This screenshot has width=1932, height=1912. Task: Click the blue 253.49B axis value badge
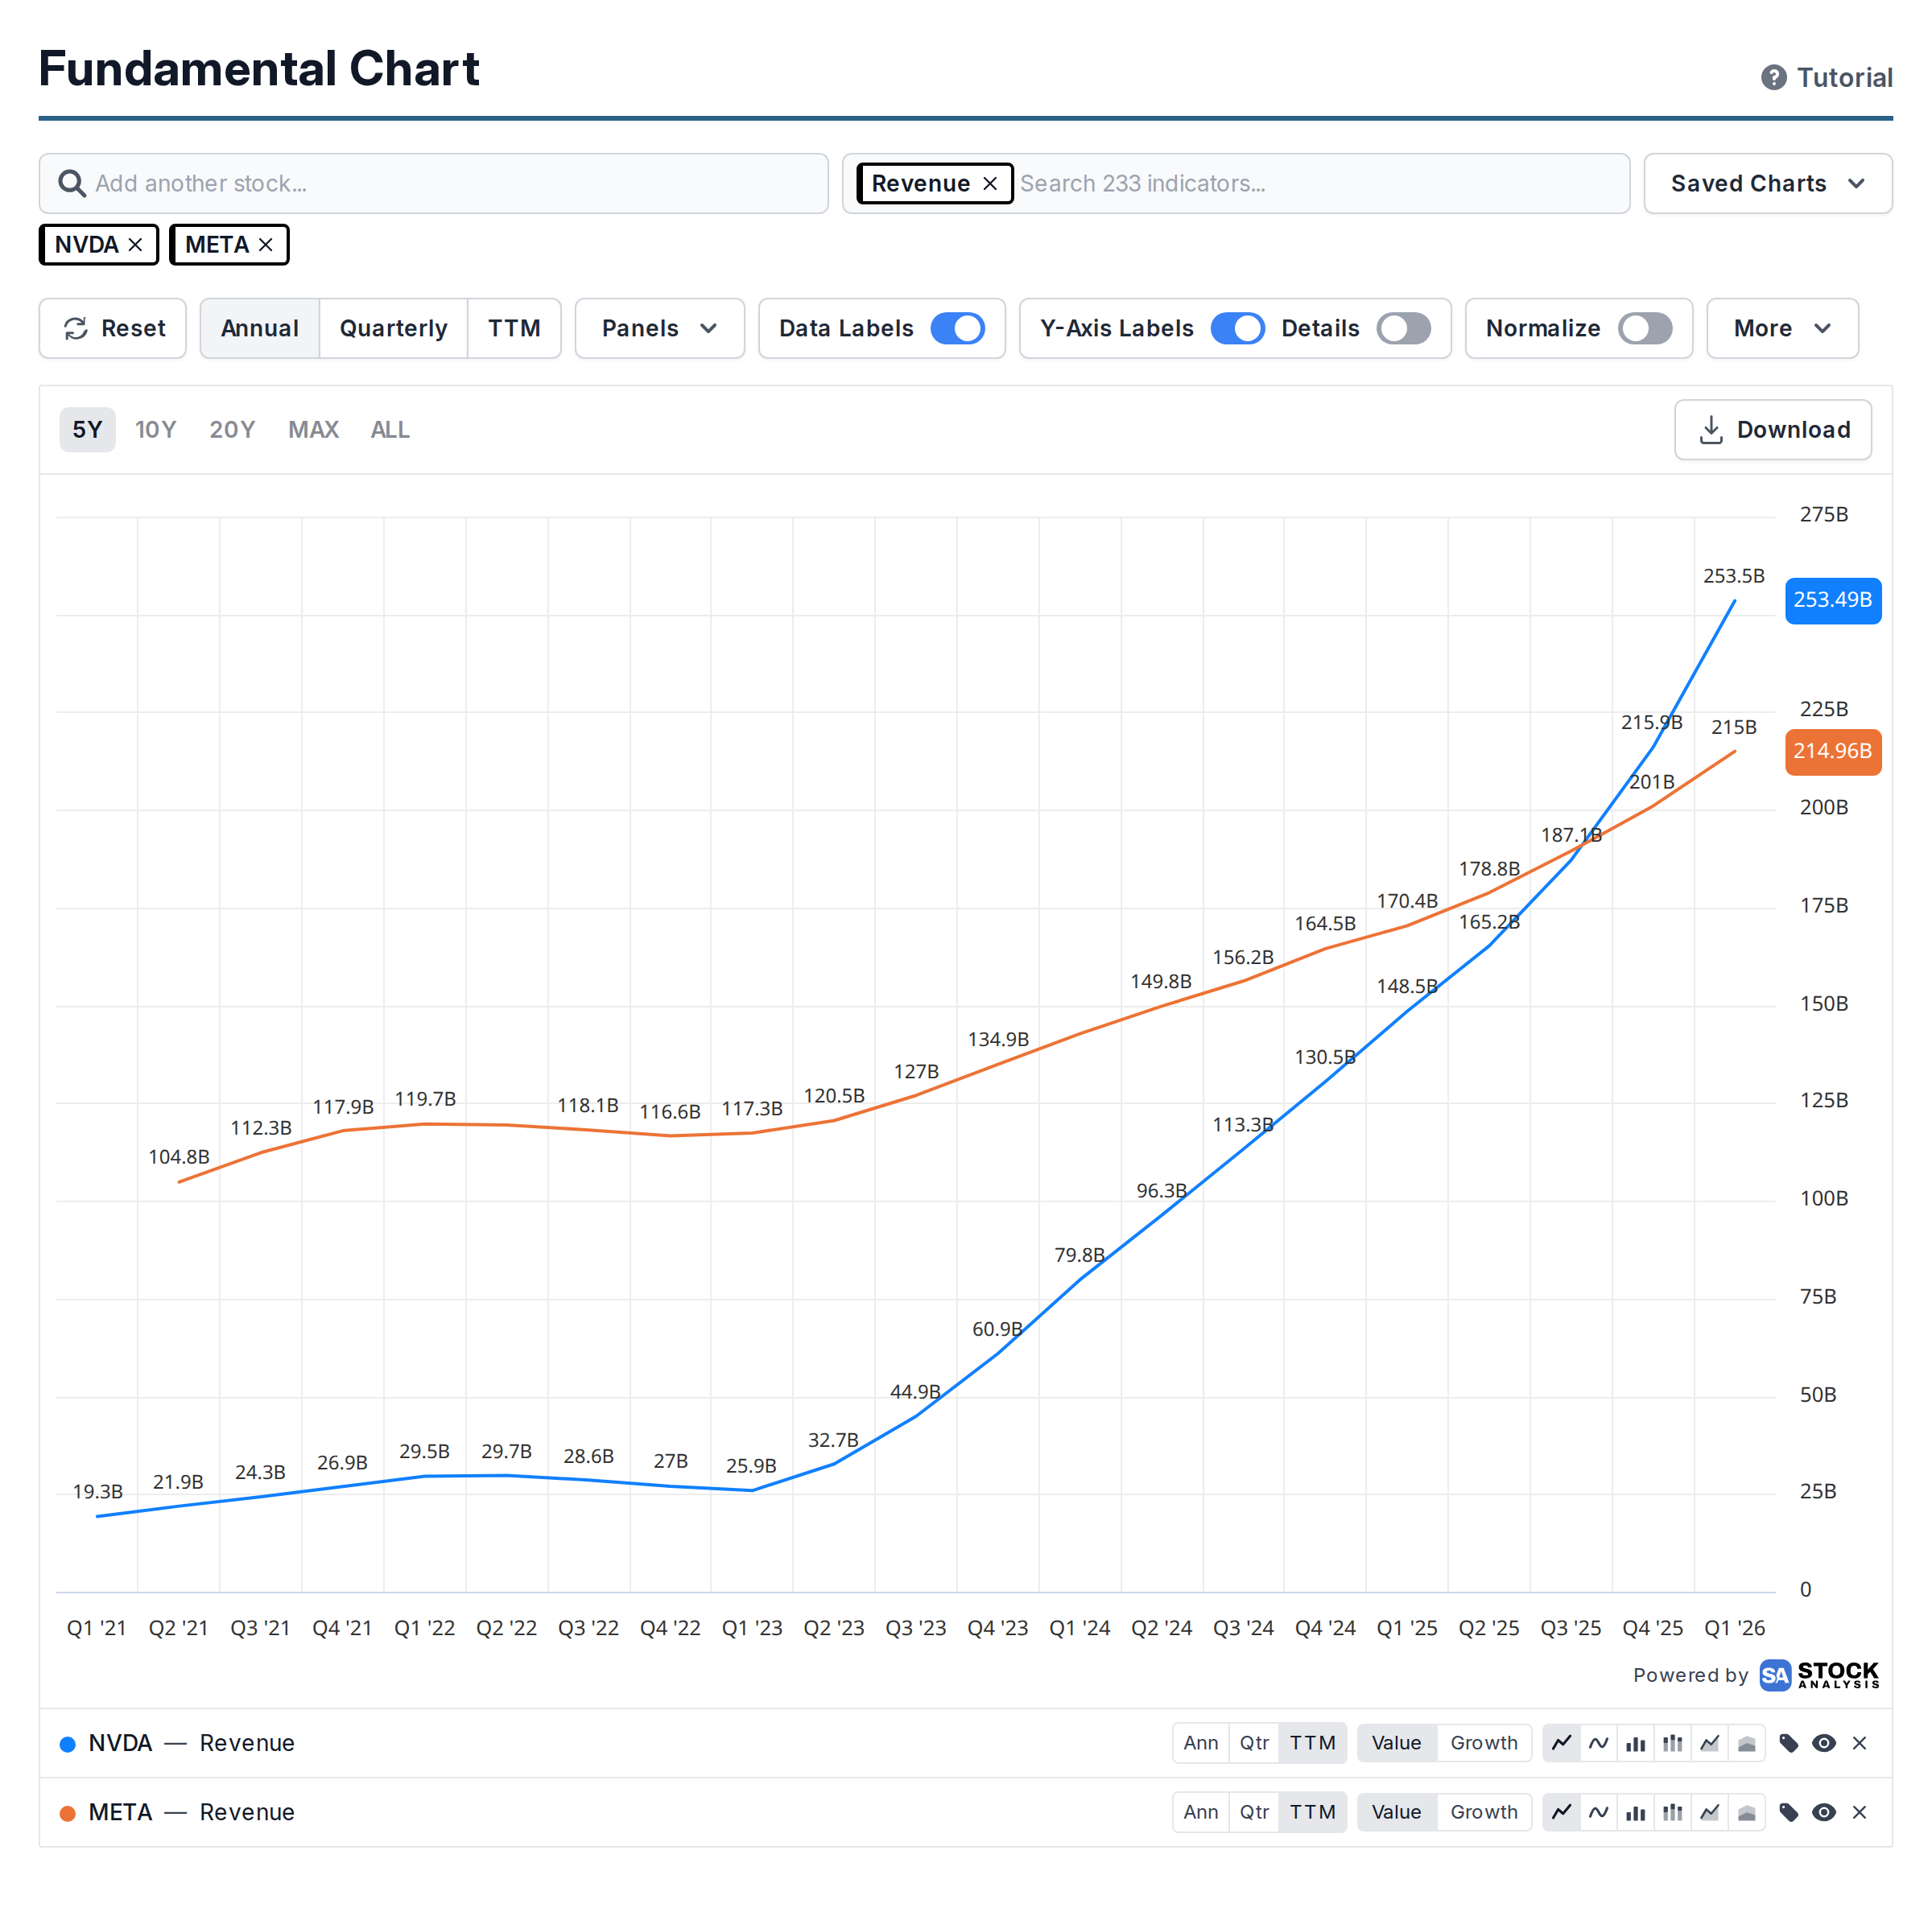pos(1832,600)
